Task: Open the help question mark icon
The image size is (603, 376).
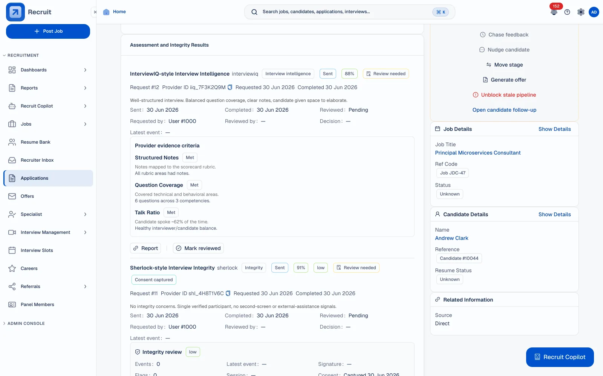Action: click(567, 12)
